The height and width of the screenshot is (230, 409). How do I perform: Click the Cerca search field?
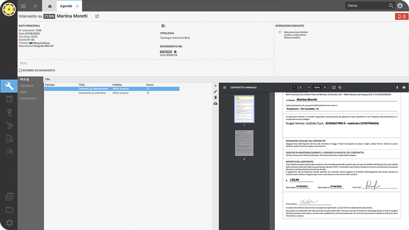point(367,6)
